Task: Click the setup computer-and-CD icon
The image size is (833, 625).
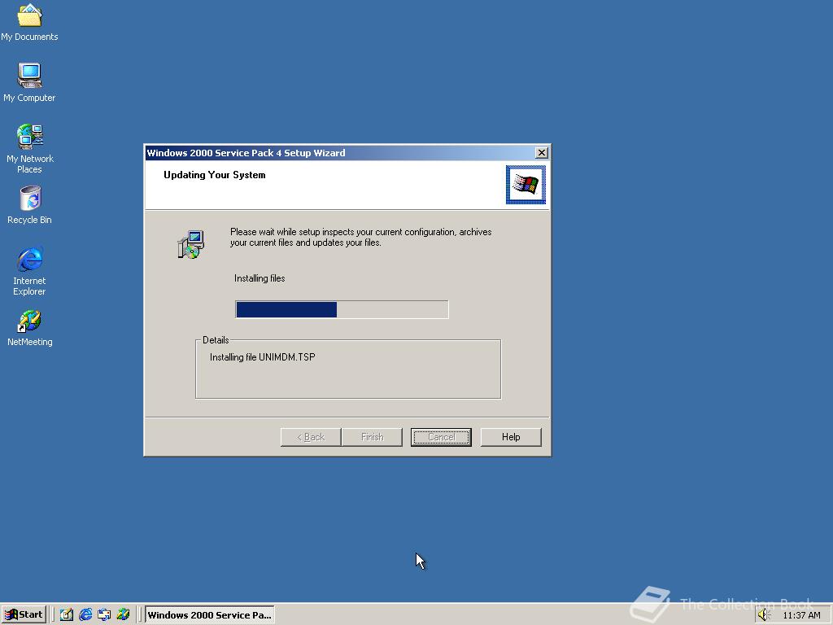Action: pos(190,244)
